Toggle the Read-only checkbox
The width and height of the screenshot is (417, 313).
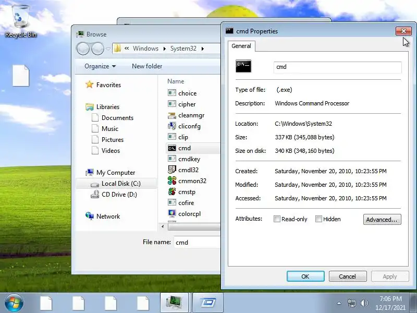click(277, 219)
